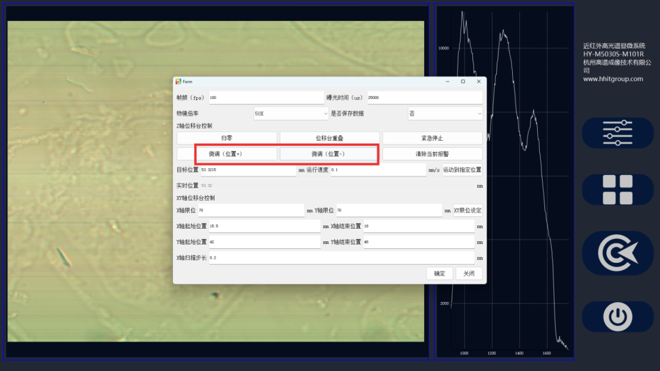Click the 微调（位置-） fine adjust button

point(328,153)
